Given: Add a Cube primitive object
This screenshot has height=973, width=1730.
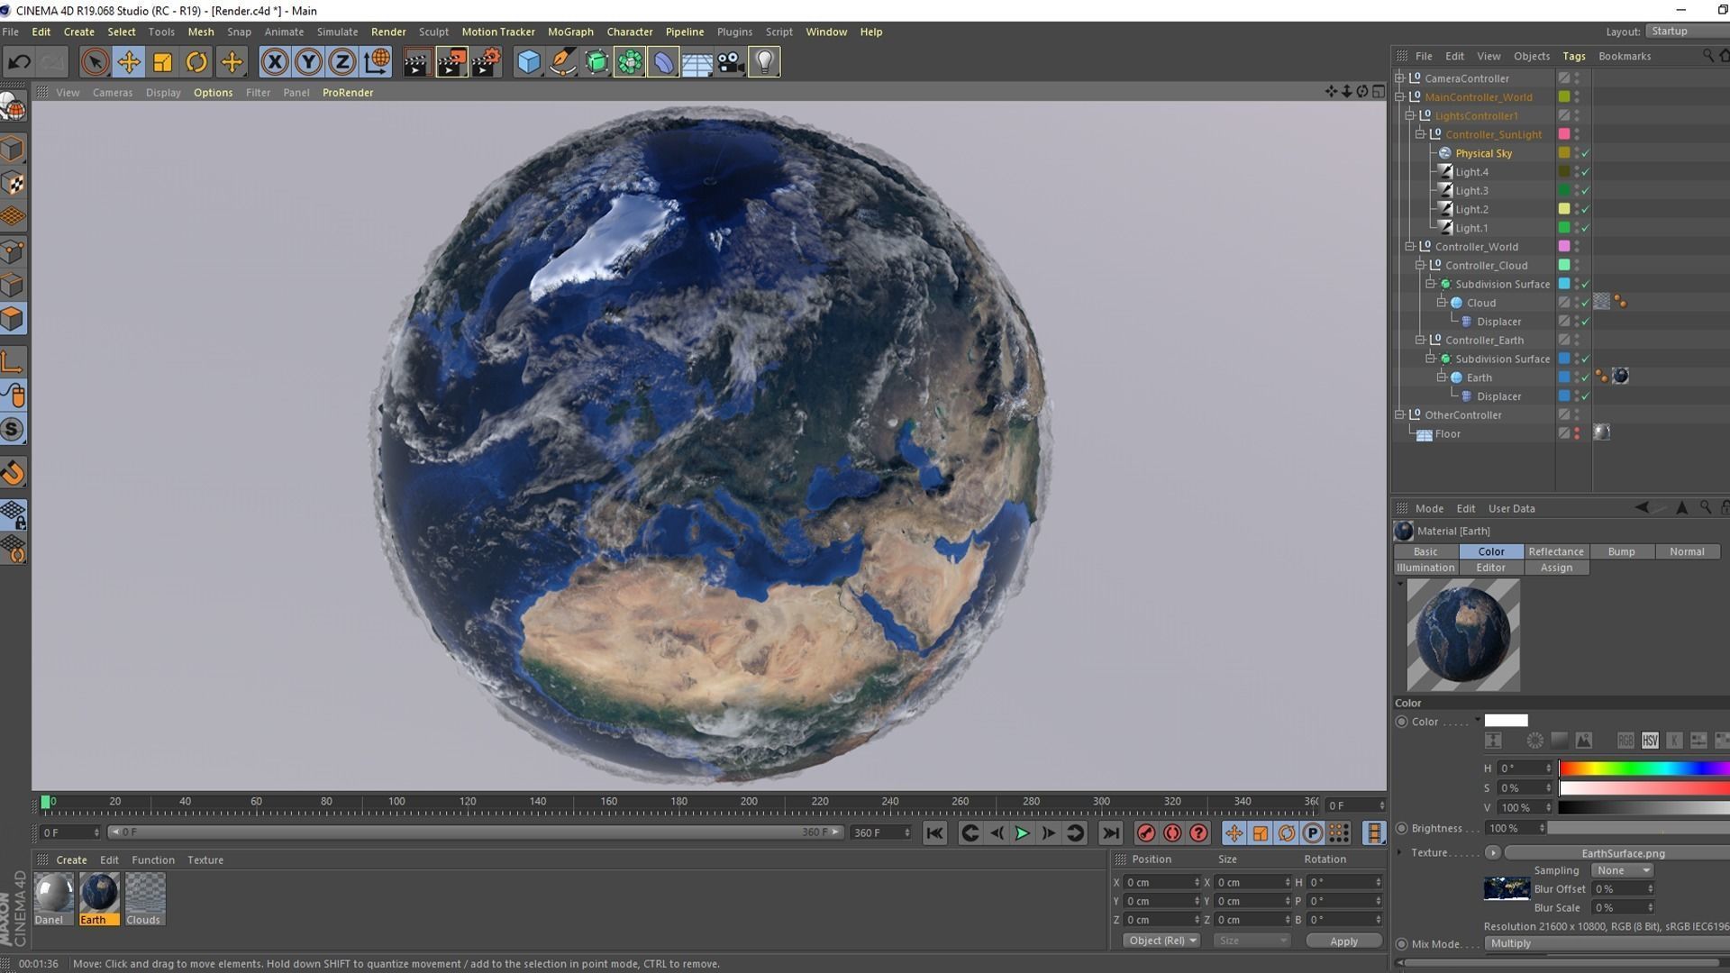Looking at the screenshot, I should tap(529, 62).
